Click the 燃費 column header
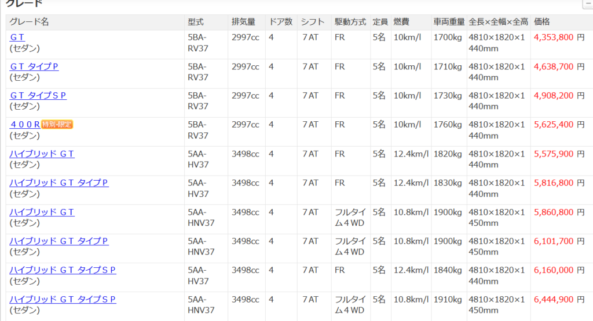The image size is (593, 321). click(x=401, y=22)
